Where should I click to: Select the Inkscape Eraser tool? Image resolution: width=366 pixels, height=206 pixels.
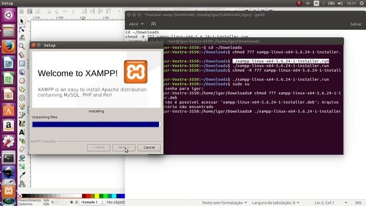(x=22, y=149)
